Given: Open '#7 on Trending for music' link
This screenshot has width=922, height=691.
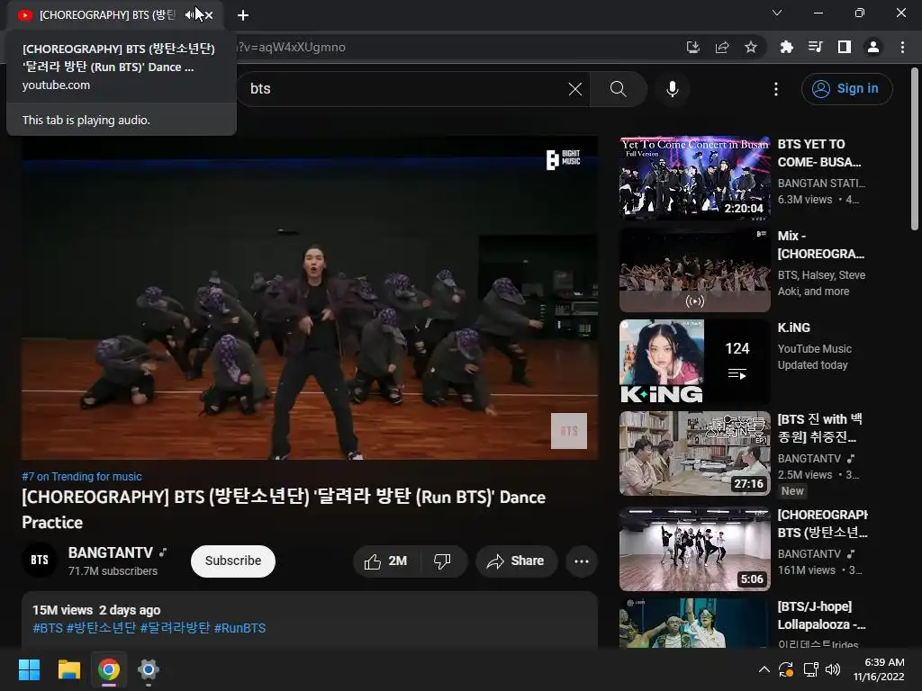Looking at the screenshot, I should pos(82,477).
